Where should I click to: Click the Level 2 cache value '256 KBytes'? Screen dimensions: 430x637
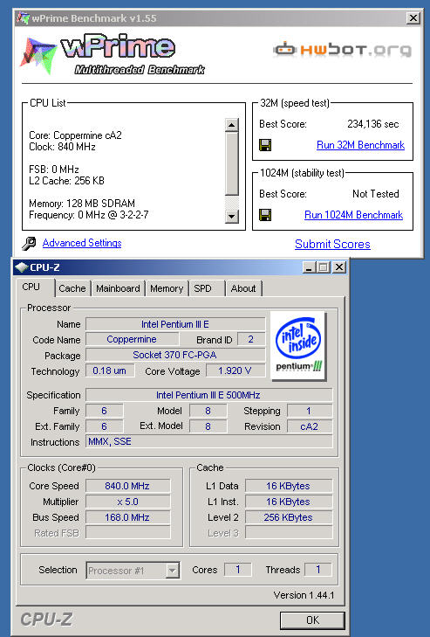pyautogui.click(x=289, y=517)
